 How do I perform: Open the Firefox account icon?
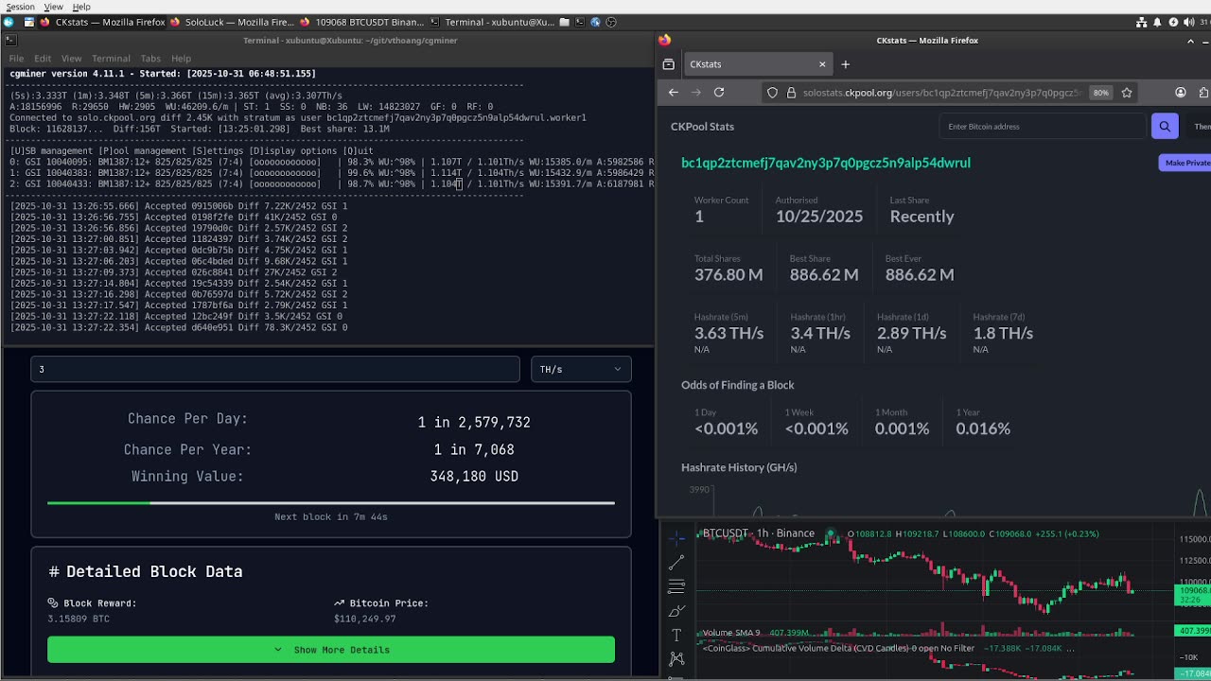tap(1181, 93)
